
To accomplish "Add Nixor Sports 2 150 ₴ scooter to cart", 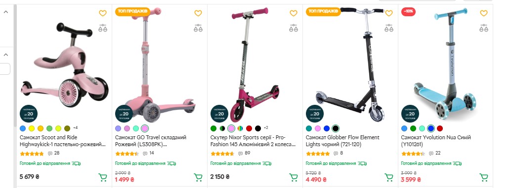I will pos(294,177).
